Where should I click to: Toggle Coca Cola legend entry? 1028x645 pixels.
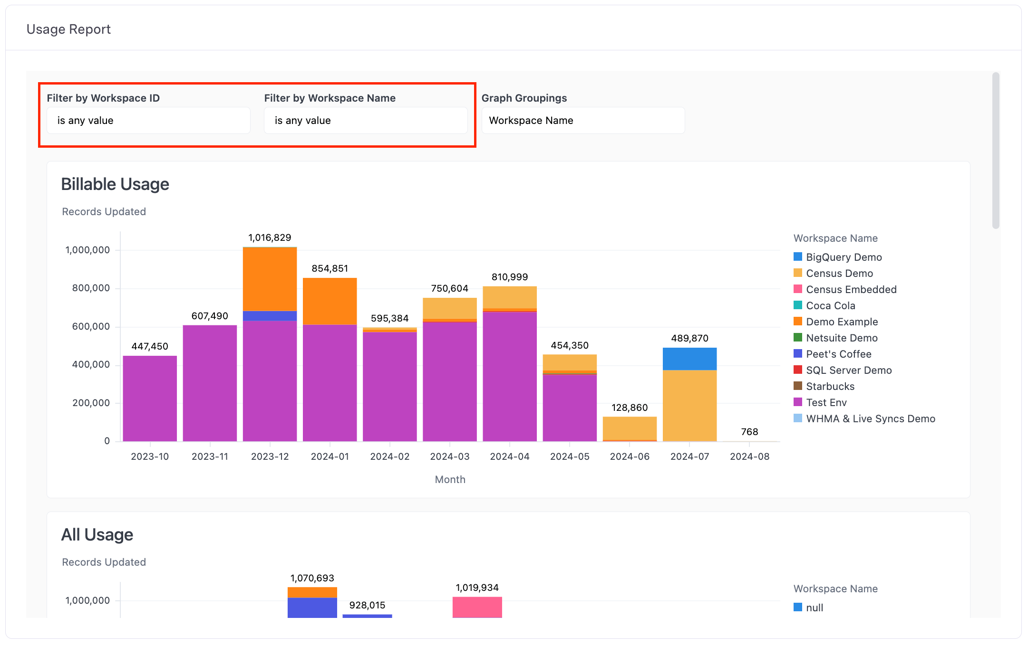pos(830,306)
